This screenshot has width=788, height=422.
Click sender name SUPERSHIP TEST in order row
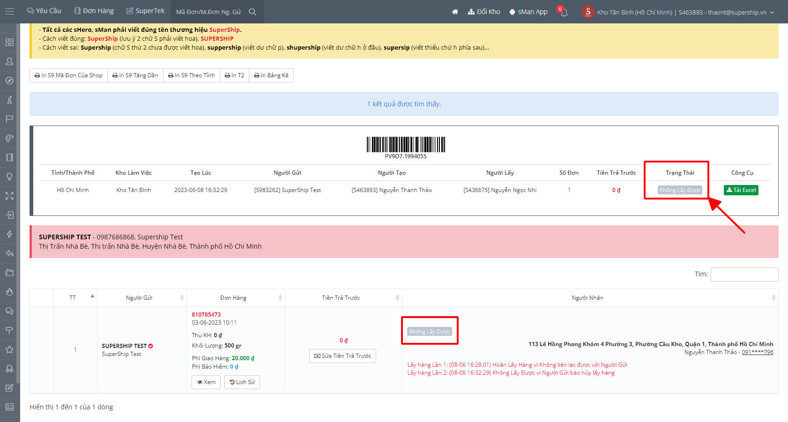124,346
